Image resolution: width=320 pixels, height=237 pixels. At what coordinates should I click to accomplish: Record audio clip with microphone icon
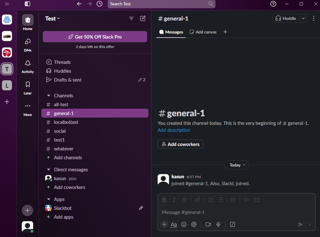pos(218,224)
